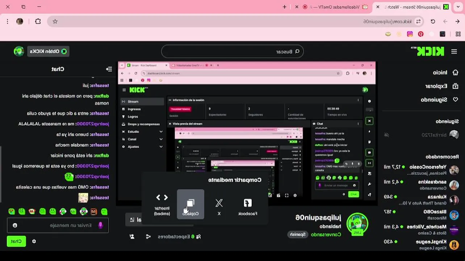Open the apps grid in bookmarks bar
Screen dimensions: 465x261
[457, 34]
